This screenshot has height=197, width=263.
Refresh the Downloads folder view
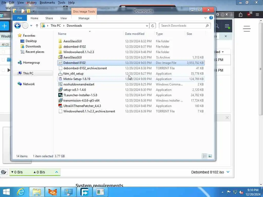click(153, 26)
